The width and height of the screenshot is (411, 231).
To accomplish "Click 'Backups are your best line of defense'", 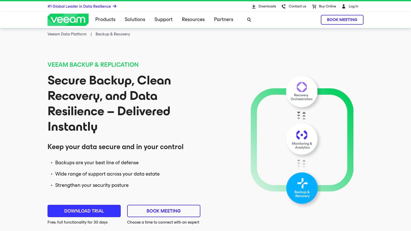I will coord(97,163).
